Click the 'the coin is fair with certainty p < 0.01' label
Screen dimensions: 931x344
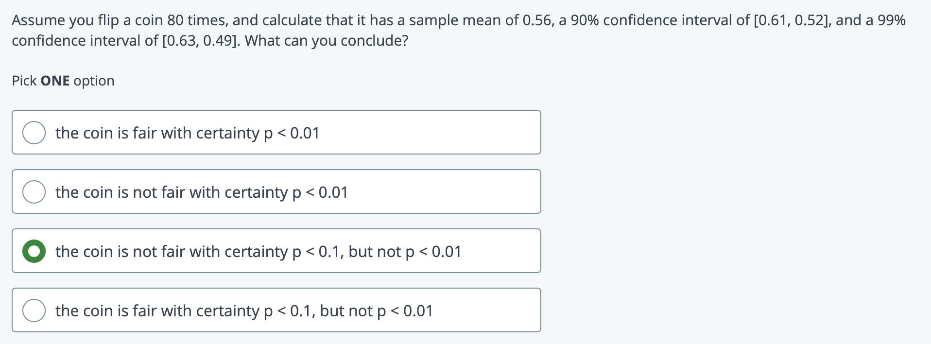[187, 133]
